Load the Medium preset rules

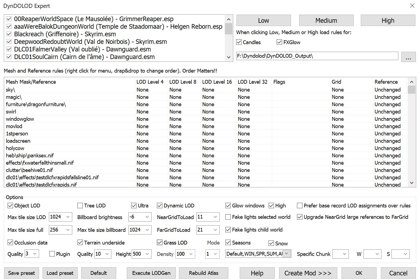(326, 21)
